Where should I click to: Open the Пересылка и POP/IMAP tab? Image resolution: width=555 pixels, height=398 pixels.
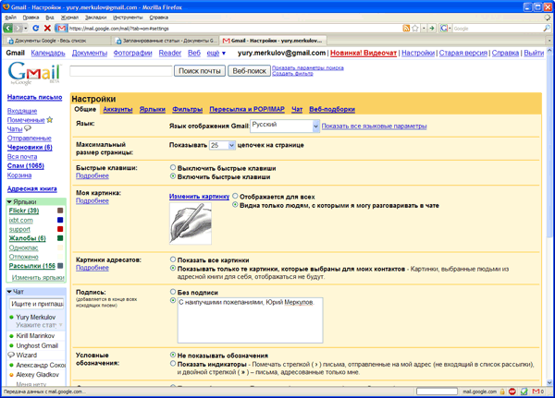pyautogui.click(x=247, y=110)
